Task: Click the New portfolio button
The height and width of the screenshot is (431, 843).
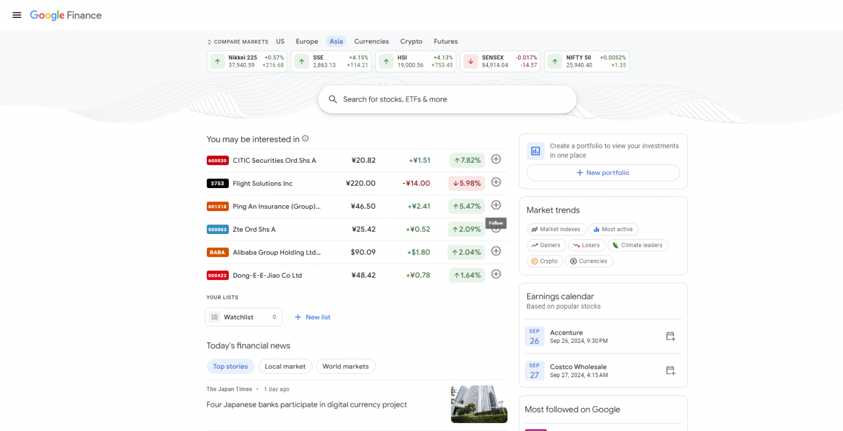Action: [x=603, y=173]
